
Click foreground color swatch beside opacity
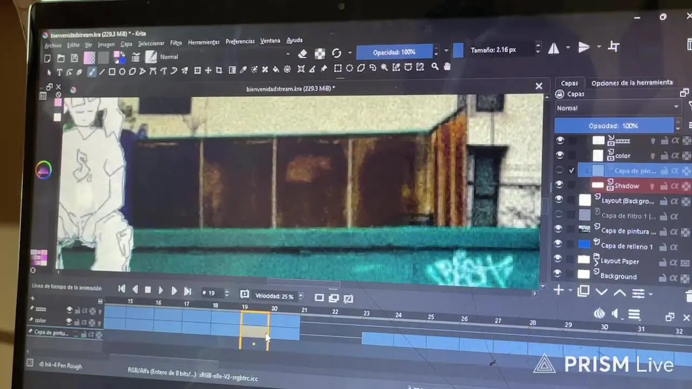[458, 50]
